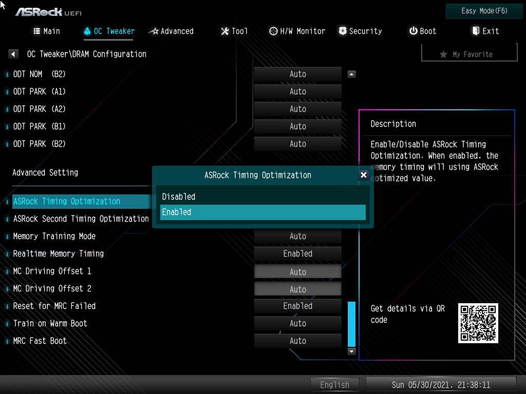526x394 pixels.
Task: Click the Security shield icon
Action: tap(343, 31)
